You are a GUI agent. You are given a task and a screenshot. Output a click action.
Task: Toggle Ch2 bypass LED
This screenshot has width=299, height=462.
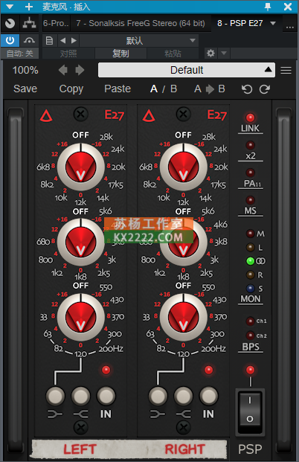tap(250, 336)
